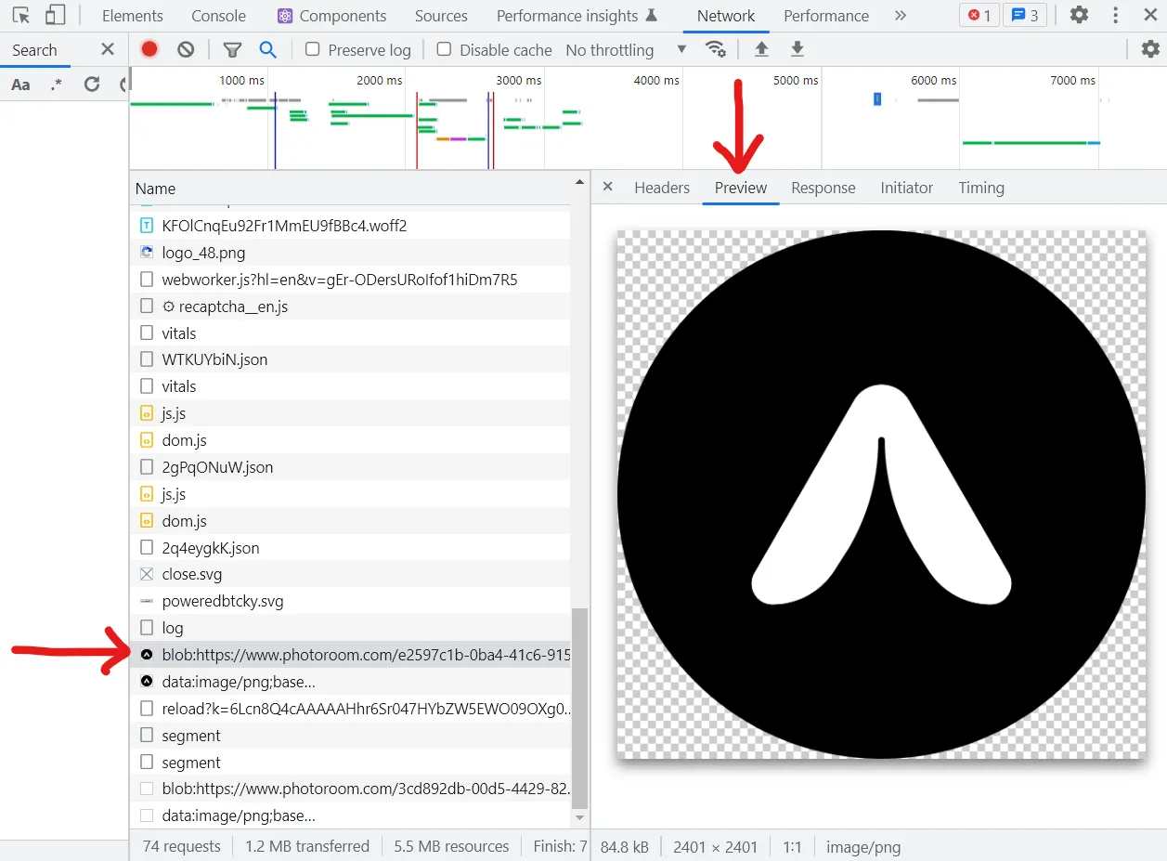Image resolution: width=1167 pixels, height=861 pixels.
Task: Activate the inspect element picker icon
Action: click(20, 16)
